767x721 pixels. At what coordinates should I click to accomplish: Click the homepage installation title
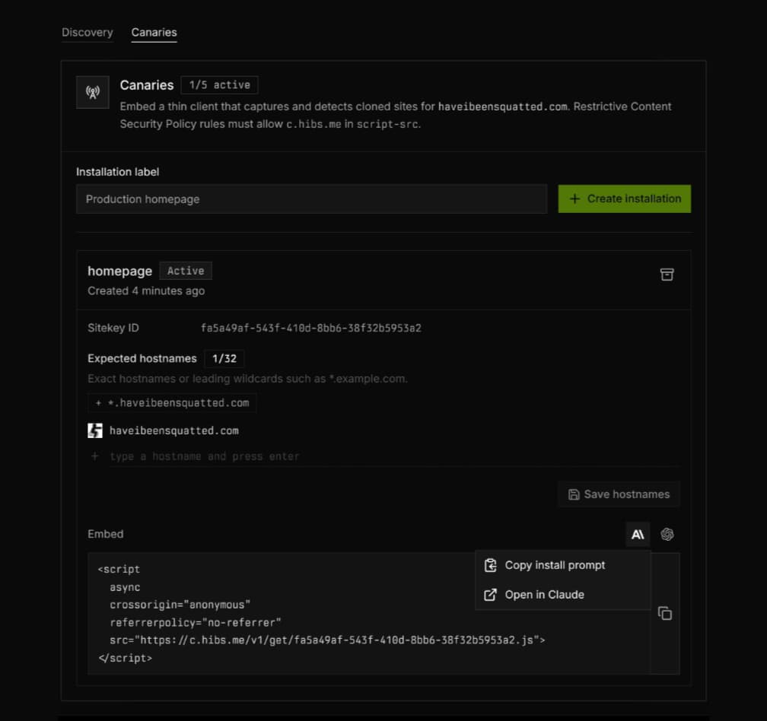pyautogui.click(x=120, y=271)
